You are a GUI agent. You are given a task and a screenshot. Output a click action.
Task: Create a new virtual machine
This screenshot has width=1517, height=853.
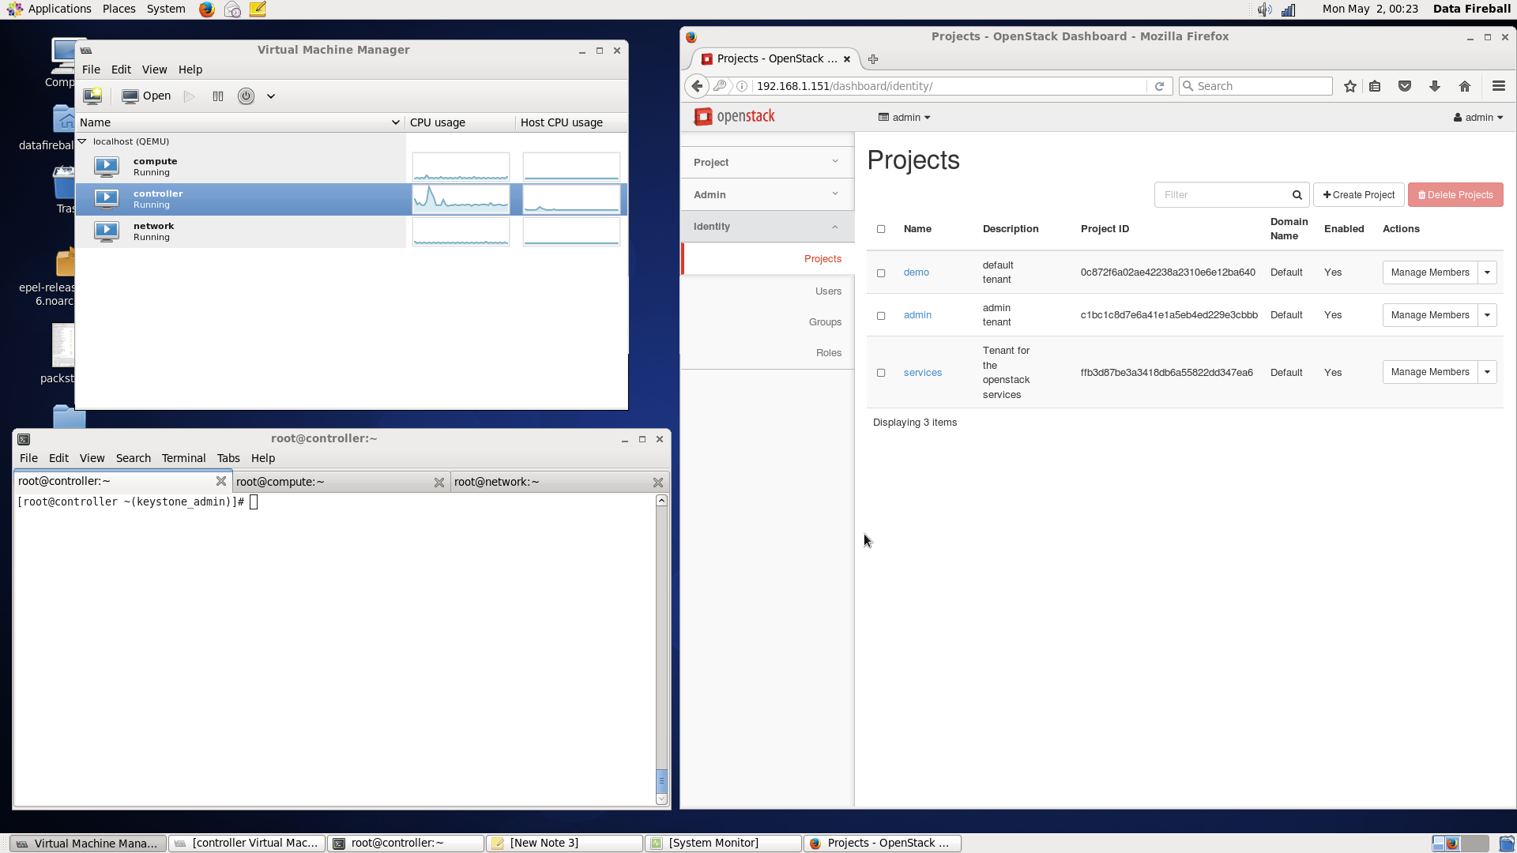coord(92,96)
